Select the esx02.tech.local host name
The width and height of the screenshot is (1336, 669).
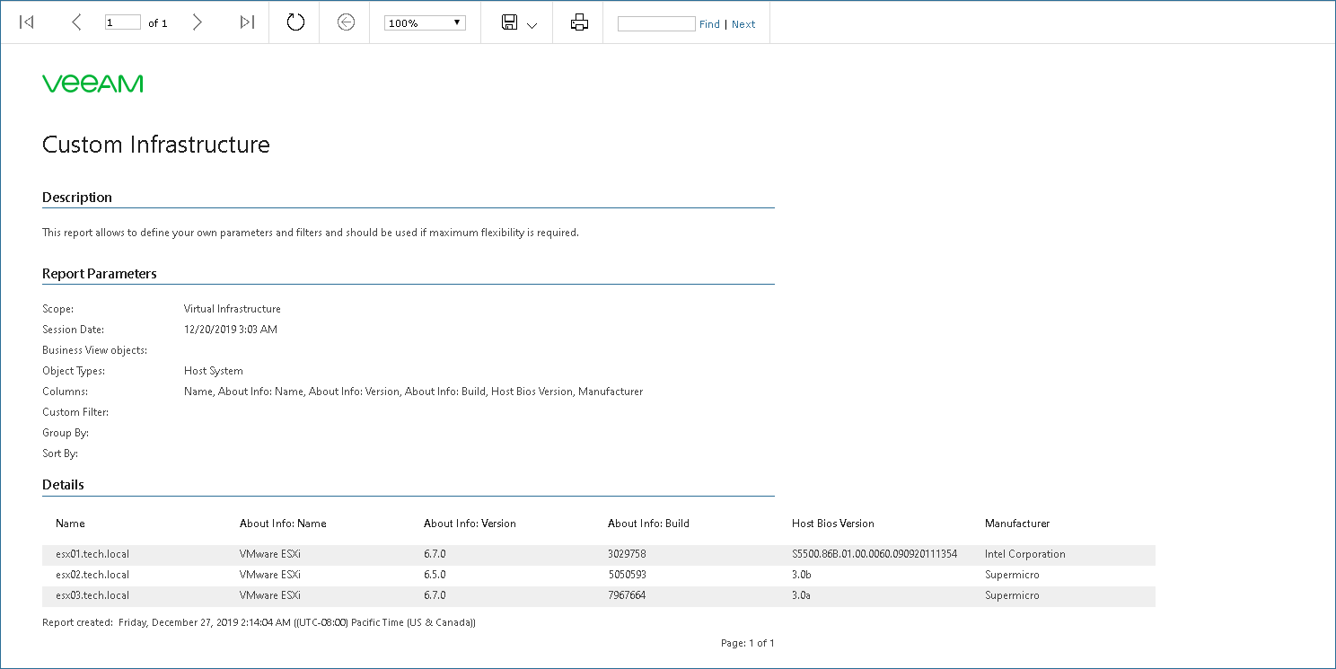92,575
